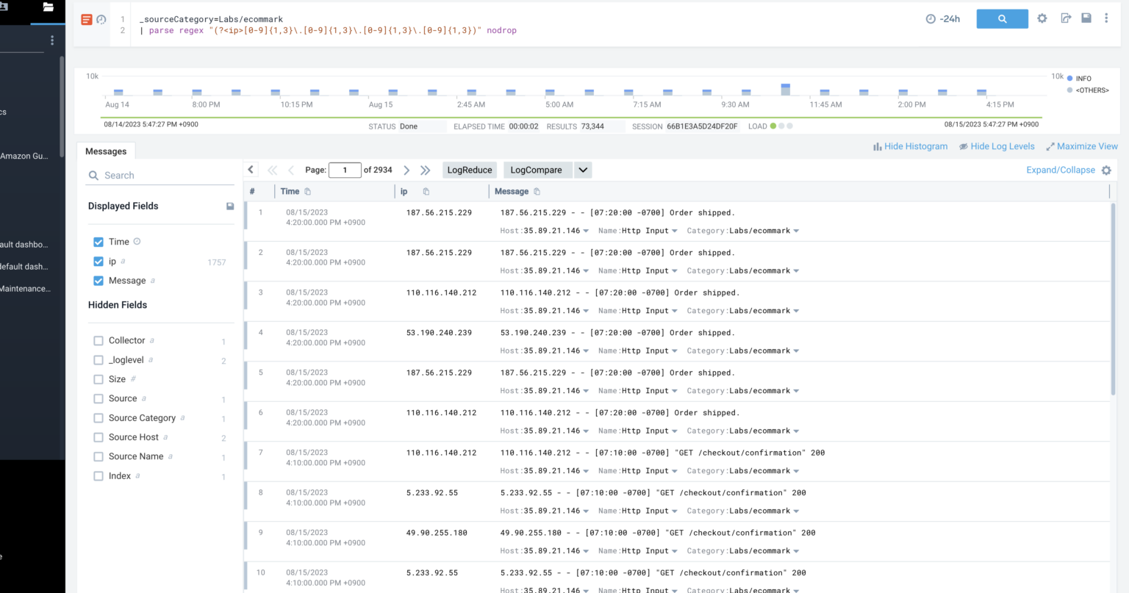Screen dimensions: 1129x593
Task: Open the display settings gear beside Expand/Collapse
Action: pos(1107,170)
